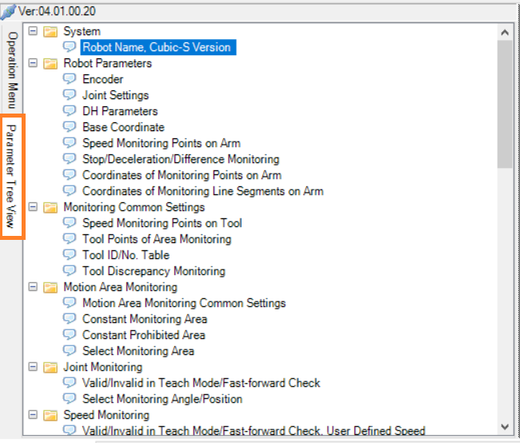Collapse the Motion Area Monitoring node
This screenshot has width=520, height=443.
click(33, 287)
